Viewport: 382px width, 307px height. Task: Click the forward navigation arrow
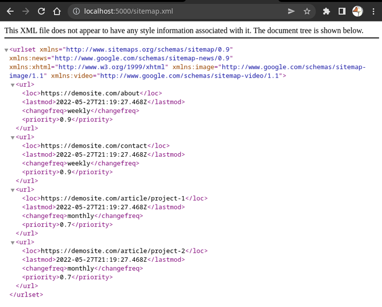pos(25,11)
